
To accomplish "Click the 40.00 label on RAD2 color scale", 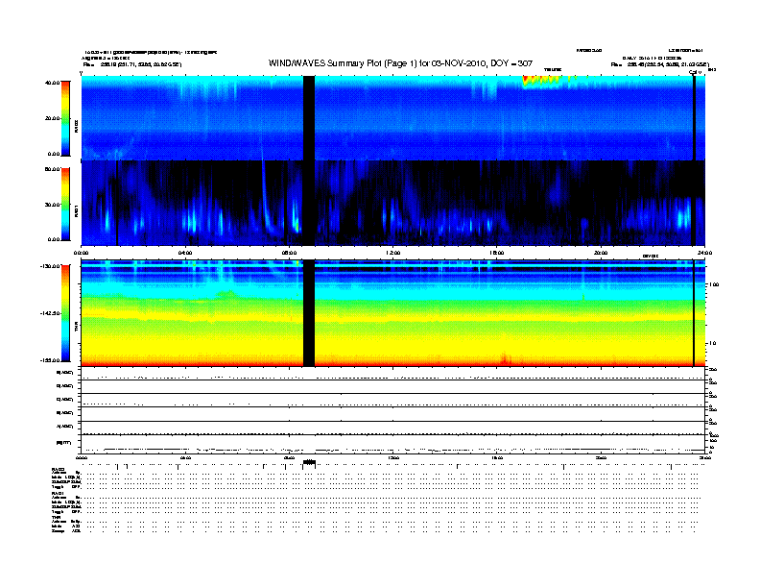I will 52,83.
